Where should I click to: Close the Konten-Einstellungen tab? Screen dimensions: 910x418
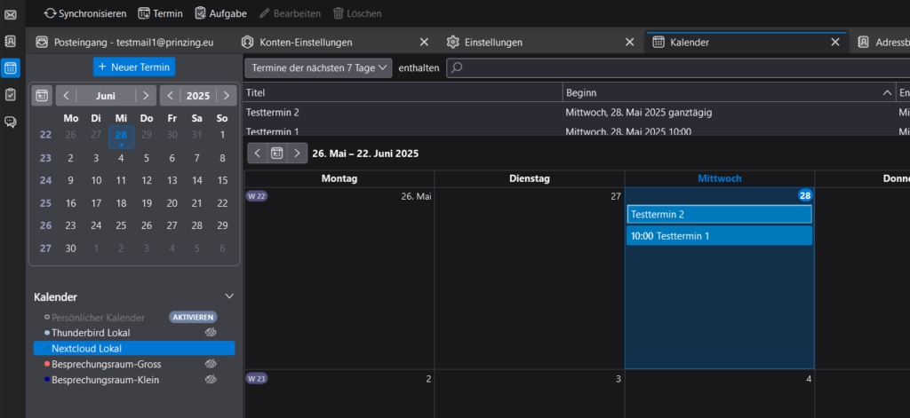(x=424, y=43)
